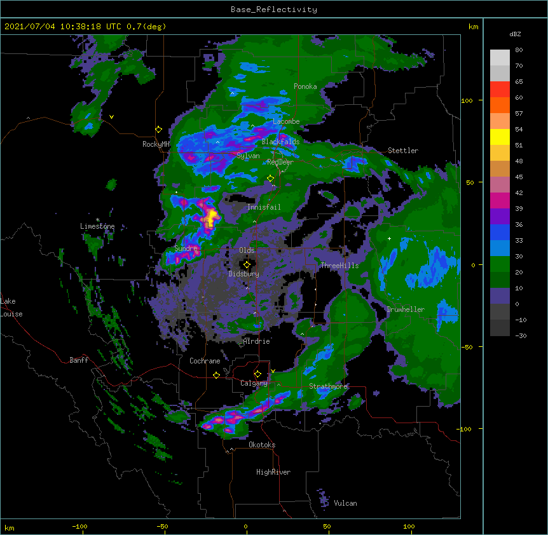Click the Blackfalds label

pyautogui.click(x=280, y=142)
